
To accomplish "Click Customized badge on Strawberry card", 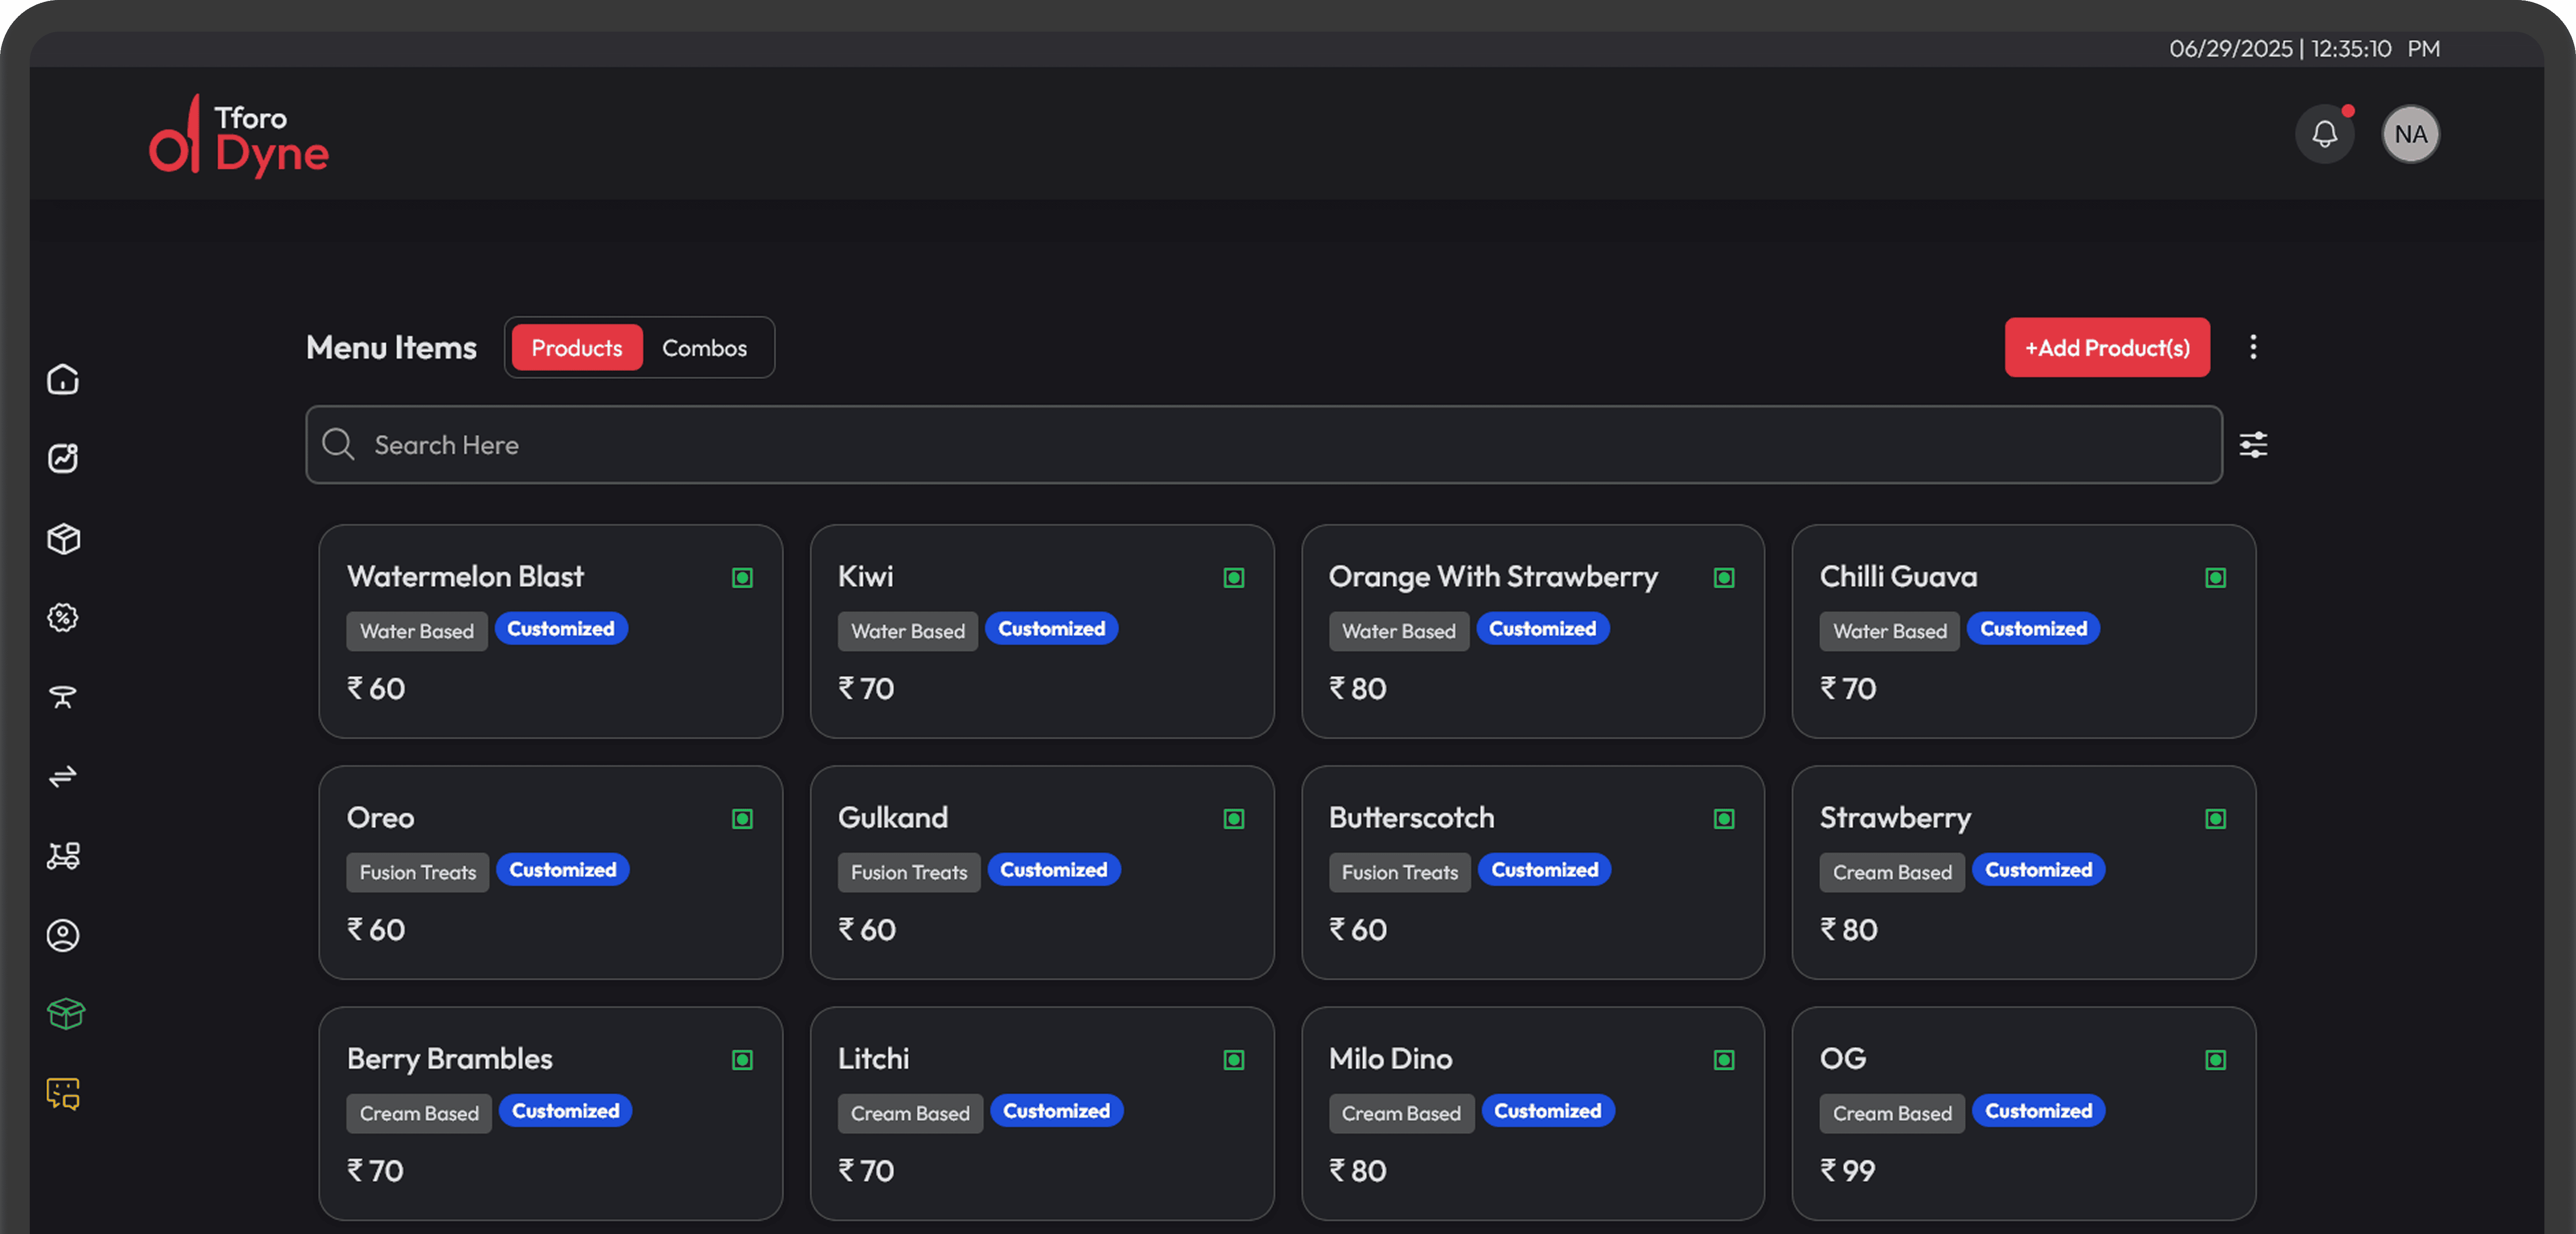I will point(2039,870).
